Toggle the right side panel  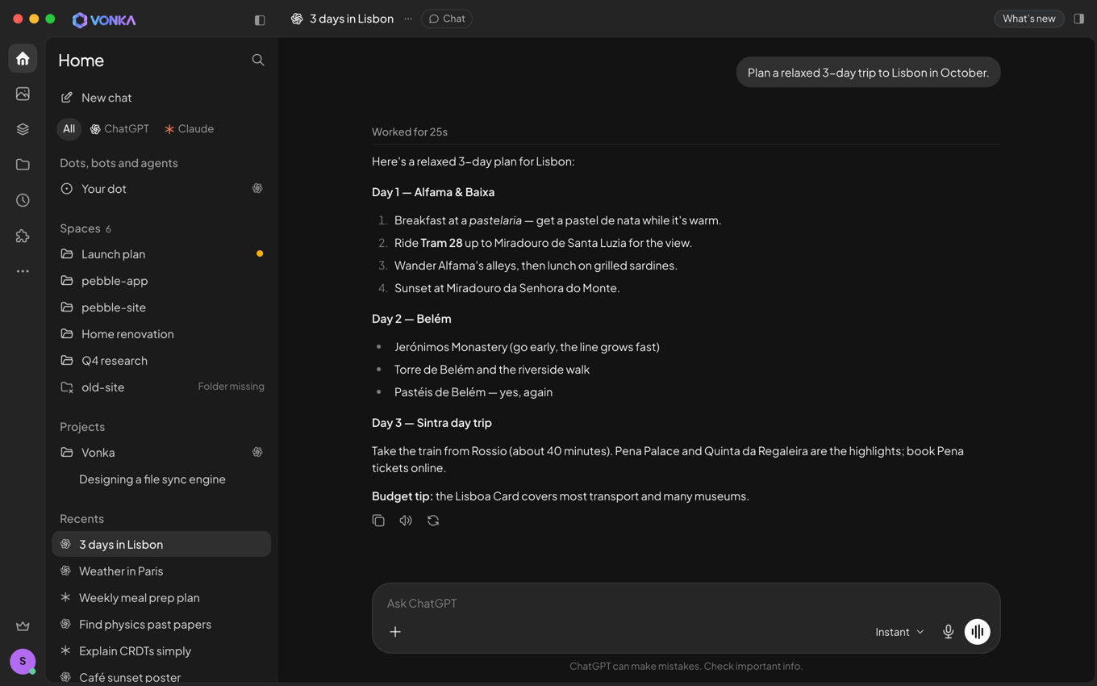[1079, 19]
